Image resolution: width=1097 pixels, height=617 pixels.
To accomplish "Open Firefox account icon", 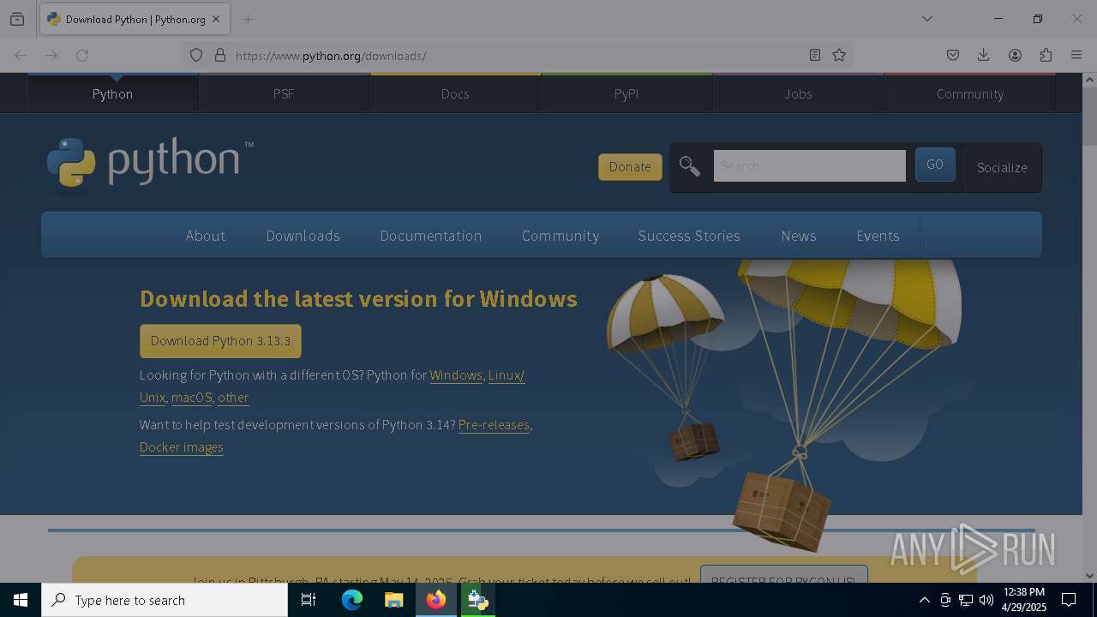I will 1015,55.
